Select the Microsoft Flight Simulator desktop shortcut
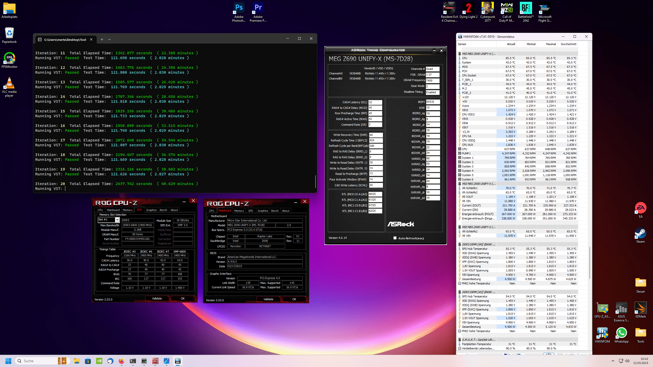This screenshot has height=367, width=653. [x=545, y=12]
